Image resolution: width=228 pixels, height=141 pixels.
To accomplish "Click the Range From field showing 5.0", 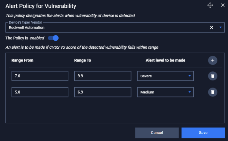I will 40,92.
